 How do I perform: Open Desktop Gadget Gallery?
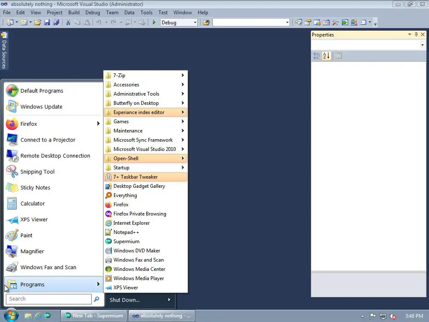146,186
